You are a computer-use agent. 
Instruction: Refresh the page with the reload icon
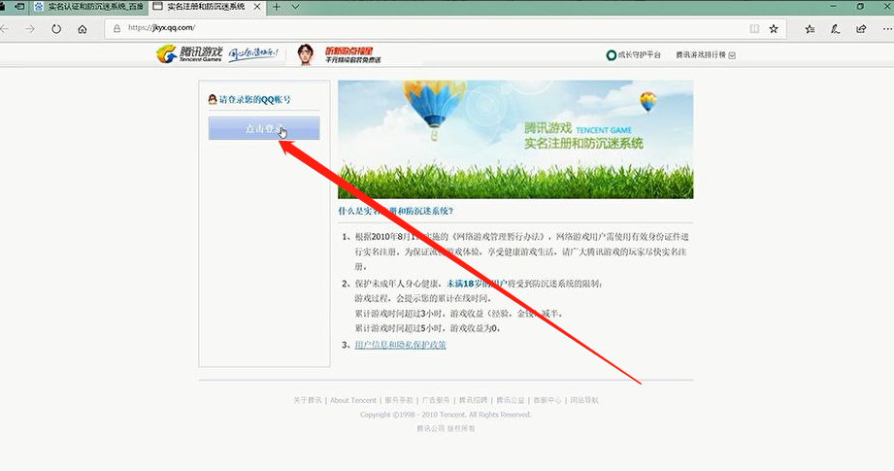(56, 28)
